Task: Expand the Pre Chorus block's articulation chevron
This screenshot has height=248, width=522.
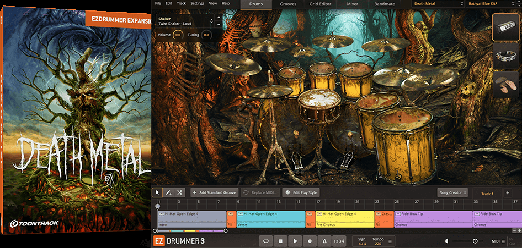Action: [319, 214]
